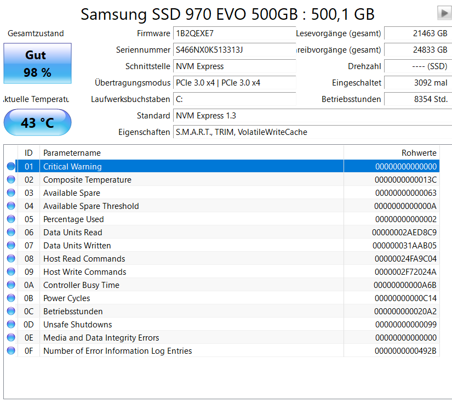Click the 43 °C temperature indicator
Viewport: 452px width, 402px height.
(x=37, y=122)
